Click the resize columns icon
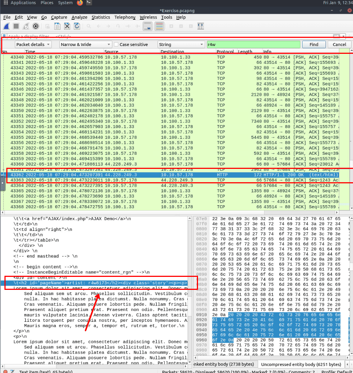353x373 pixels. [x=201, y=26]
